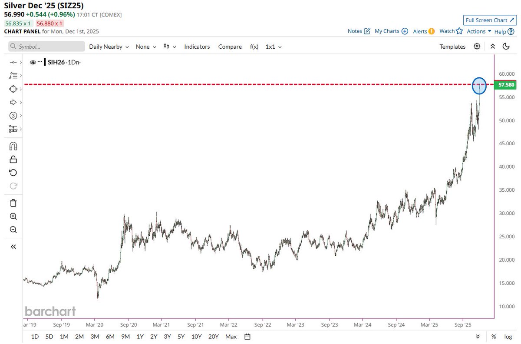The image size is (521, 344).
Task: Click the 56.880 x 1 ask quote
Action: (x=49, y=23)
